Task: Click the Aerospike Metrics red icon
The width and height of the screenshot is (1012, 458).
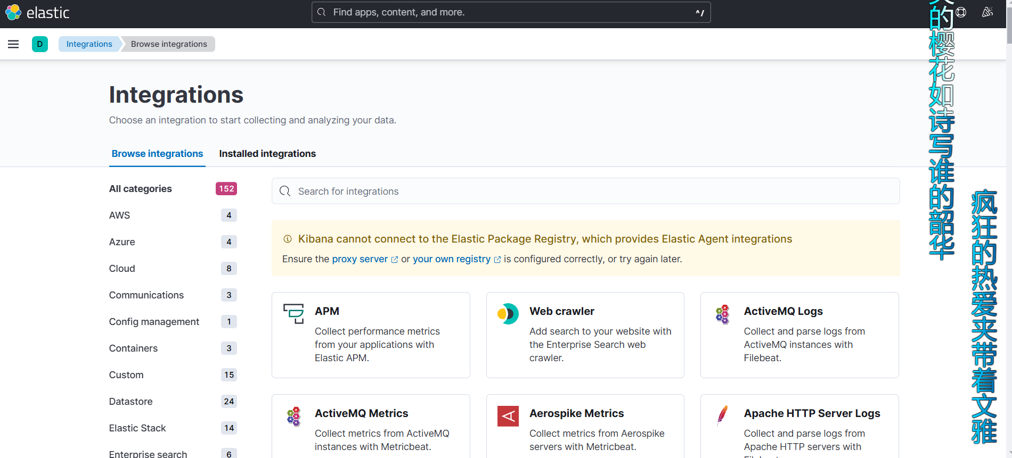Action: (x=508, y=416)
